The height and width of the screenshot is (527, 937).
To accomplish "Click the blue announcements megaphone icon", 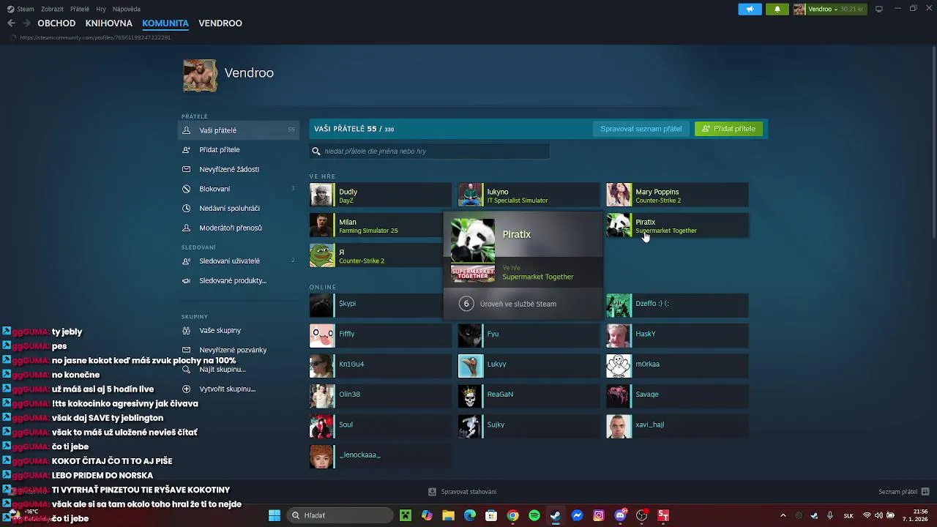I will (x=750, y=9).
